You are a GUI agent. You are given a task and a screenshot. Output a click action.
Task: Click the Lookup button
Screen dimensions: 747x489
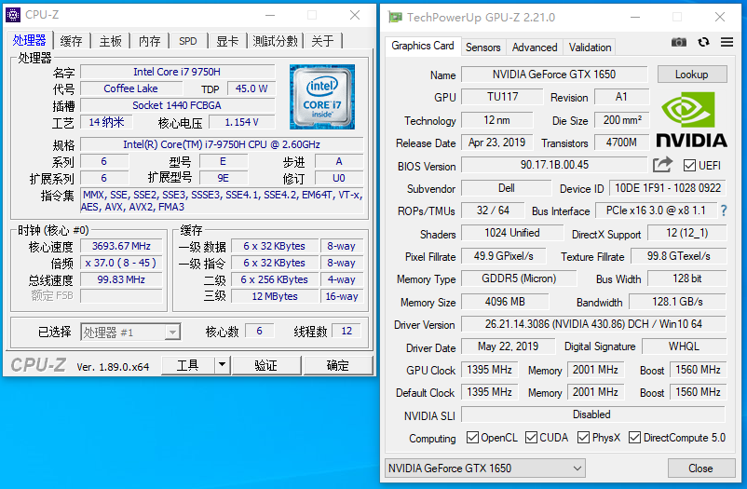pos(692,75)
